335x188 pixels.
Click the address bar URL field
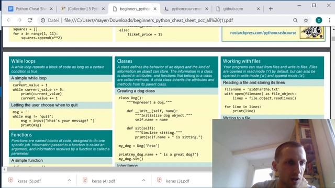coord(149,20)
